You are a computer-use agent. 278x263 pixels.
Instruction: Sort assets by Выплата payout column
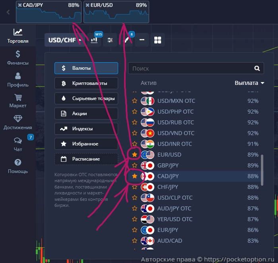point(249,83)
